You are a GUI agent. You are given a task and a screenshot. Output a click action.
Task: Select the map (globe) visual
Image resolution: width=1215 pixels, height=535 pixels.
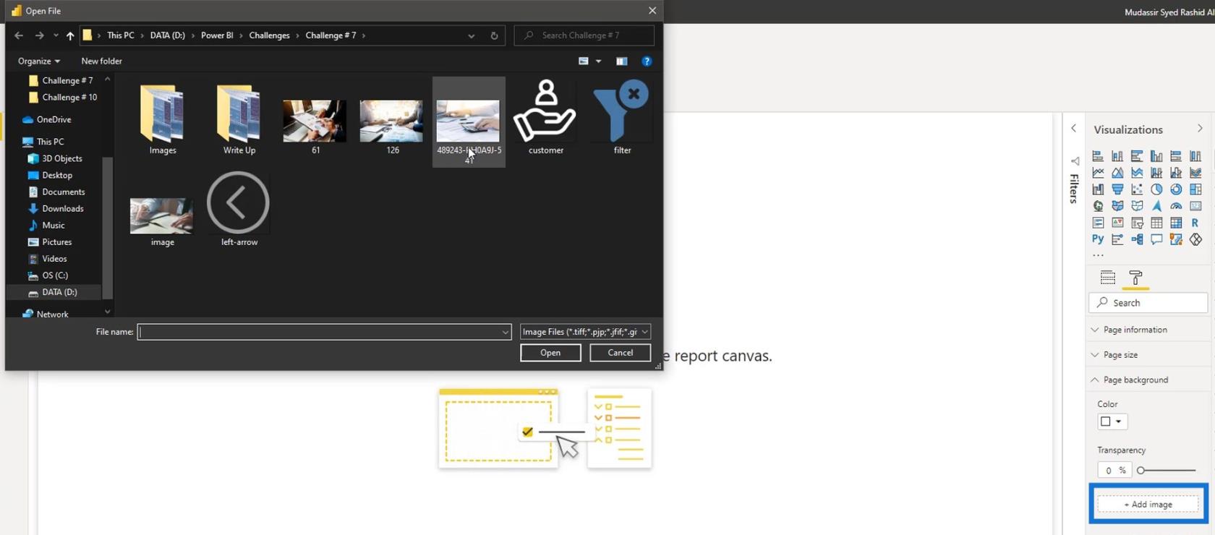point(1098,206)
